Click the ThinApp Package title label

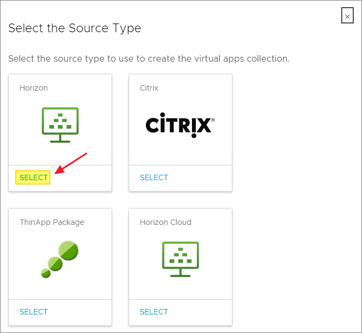[51, 222]
